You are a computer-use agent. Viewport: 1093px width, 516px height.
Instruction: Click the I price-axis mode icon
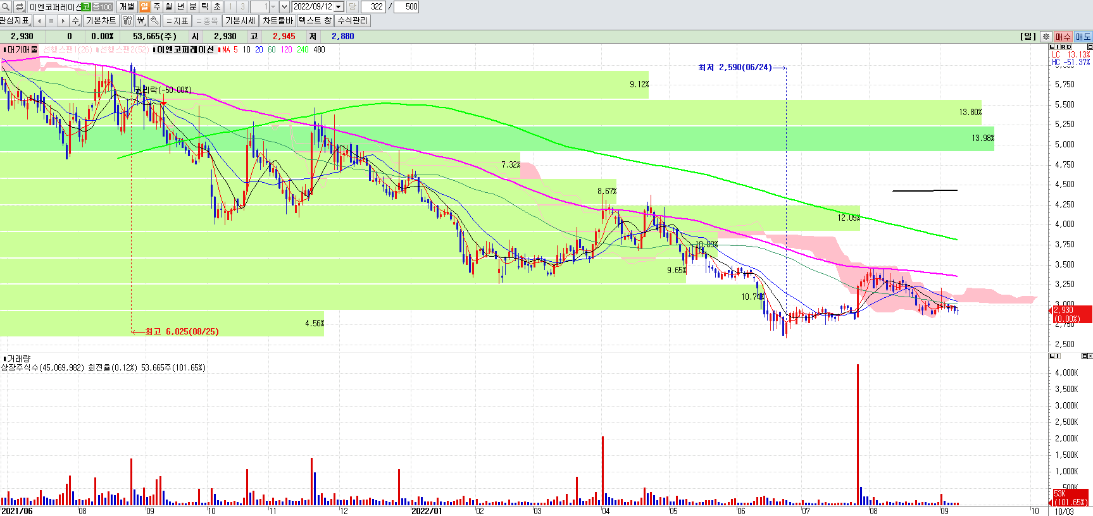1058,47
